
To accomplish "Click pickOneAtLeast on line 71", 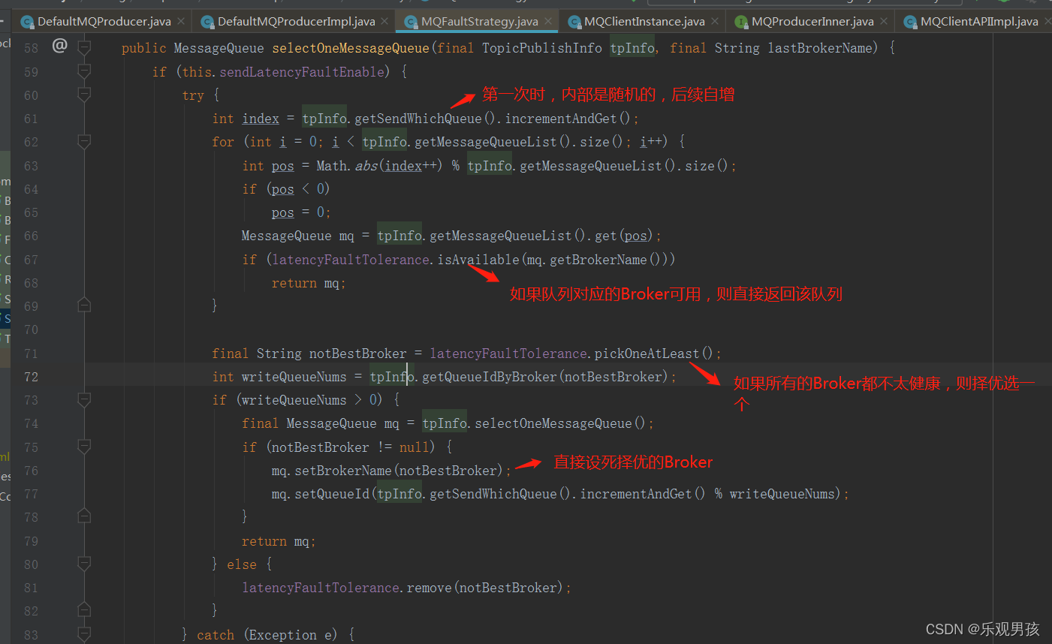I will (647, 354).
